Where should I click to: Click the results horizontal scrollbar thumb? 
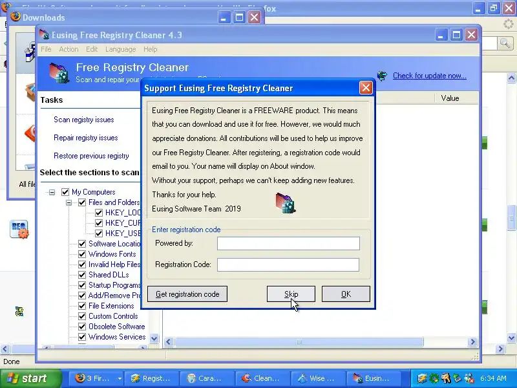pyautogui.click(x=299, y=342)
